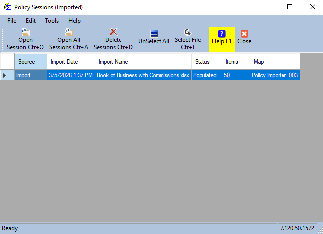
Task: Sort by the Import Name column header
Action: pyautogui.click(x=143, y=62)
